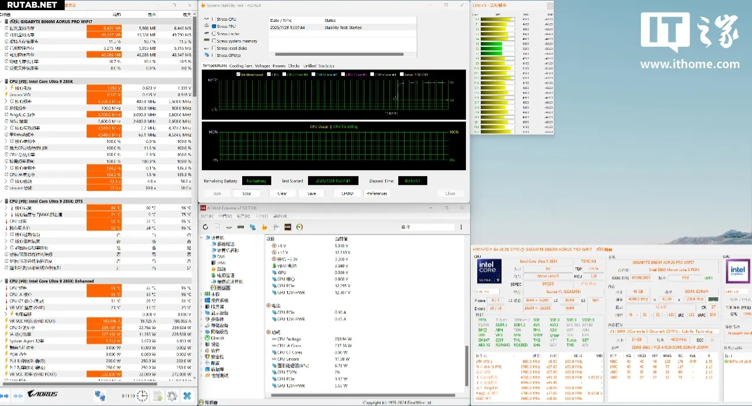Tick the Stress system memory checkbox

tap(214, 41)
